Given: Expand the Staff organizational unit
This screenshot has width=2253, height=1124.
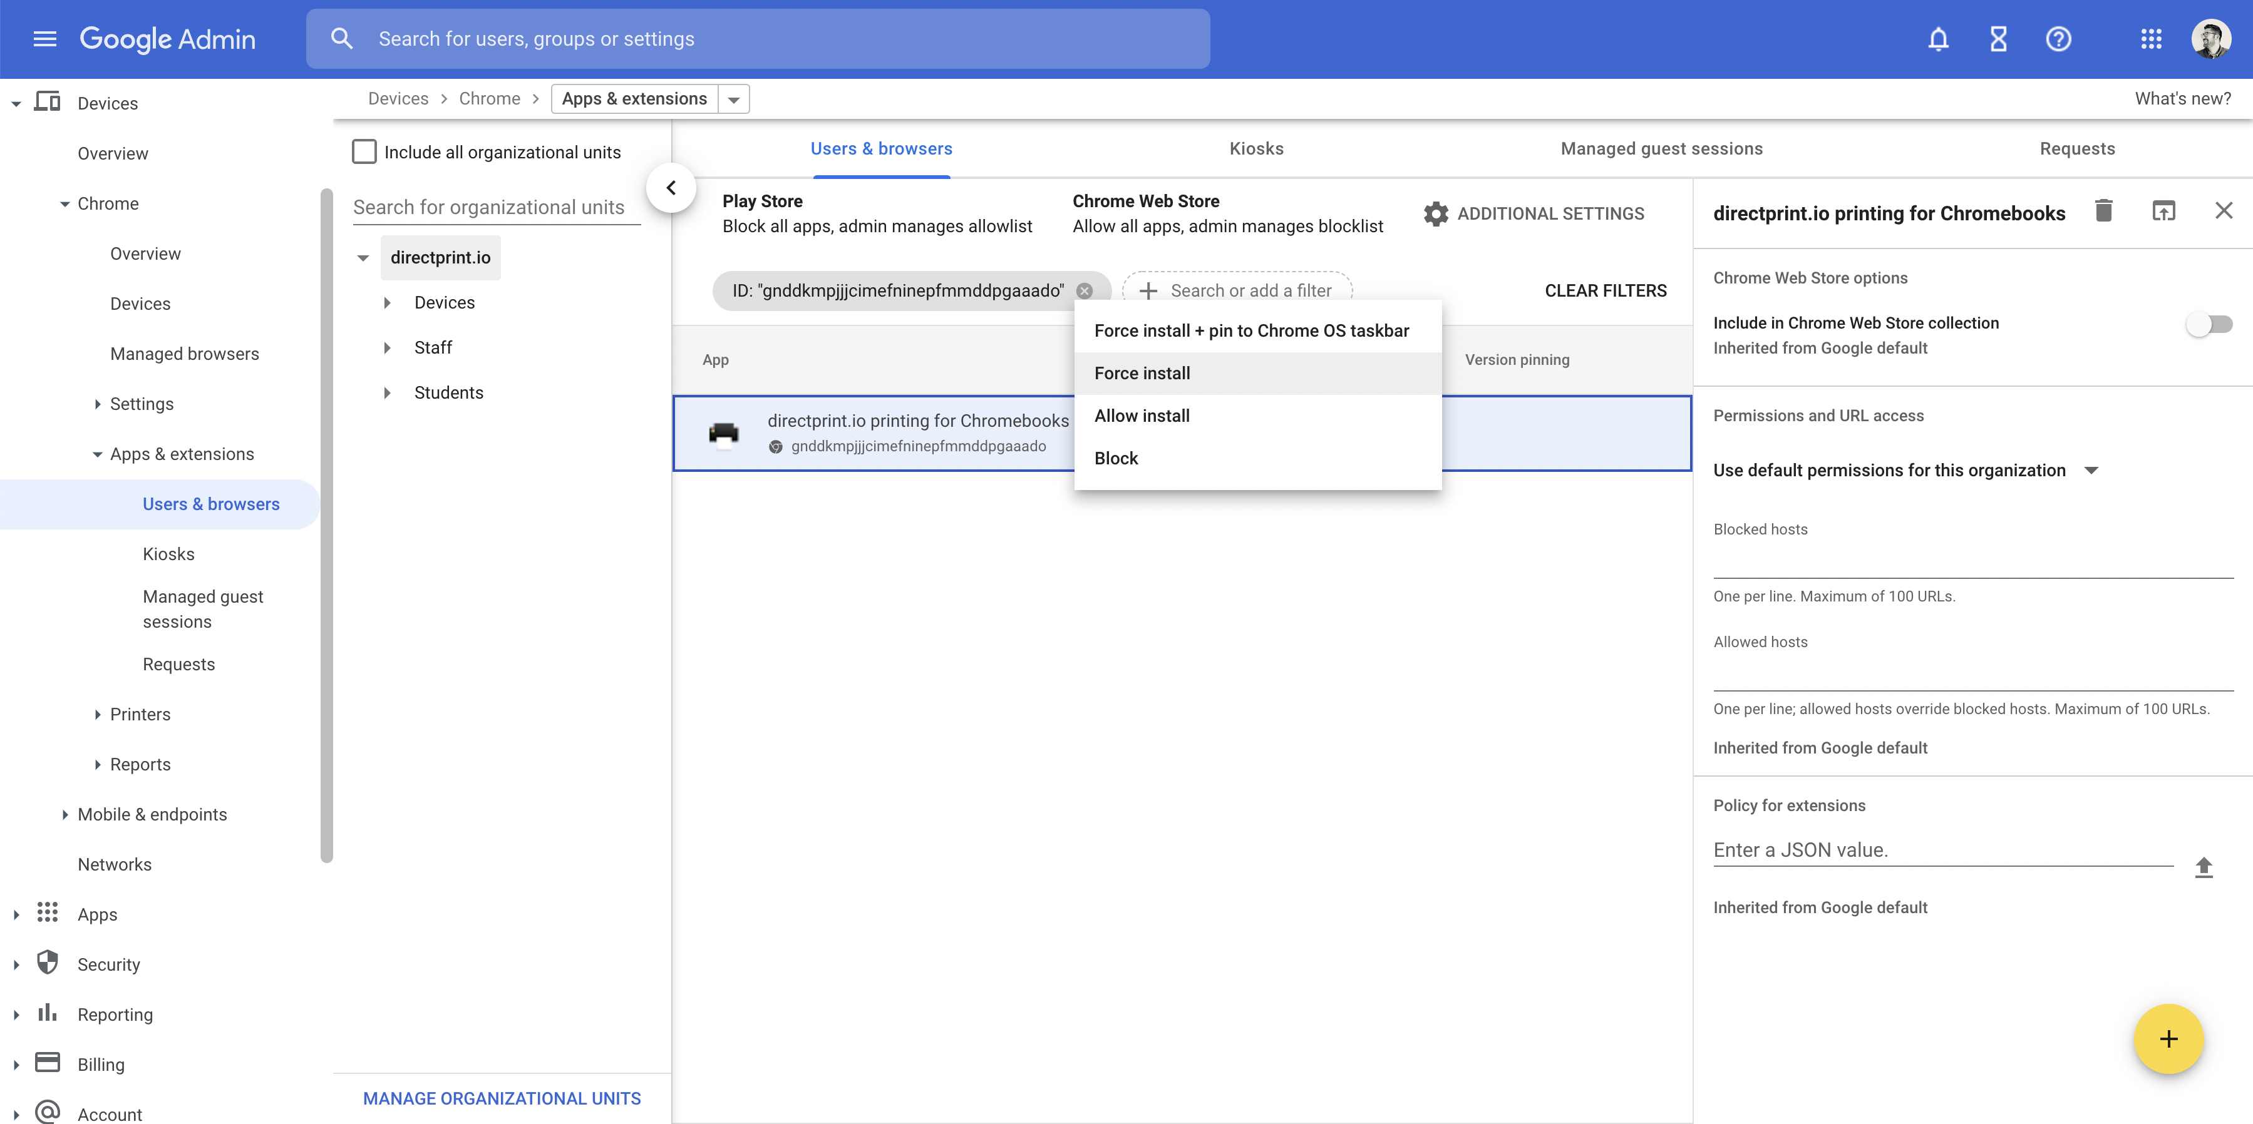Looking at the screenshot, I should click(386, 348).
